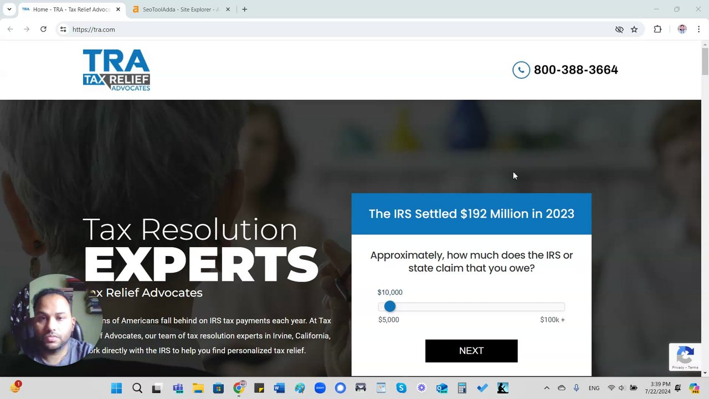This screenshot has height=399, width=709.
Task: Open the Chrome profile avatar
Action: coord(682,29)
